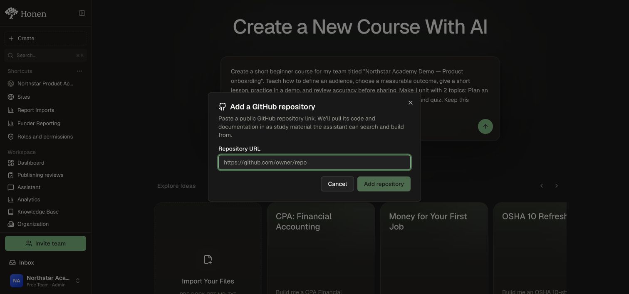Click the Invite team people icon
The width and height of the screenshot is (629, 294).
point(29,243)
